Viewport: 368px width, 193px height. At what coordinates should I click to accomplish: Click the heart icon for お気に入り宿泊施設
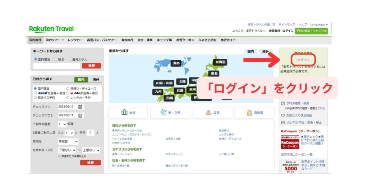tap(283, 116)
